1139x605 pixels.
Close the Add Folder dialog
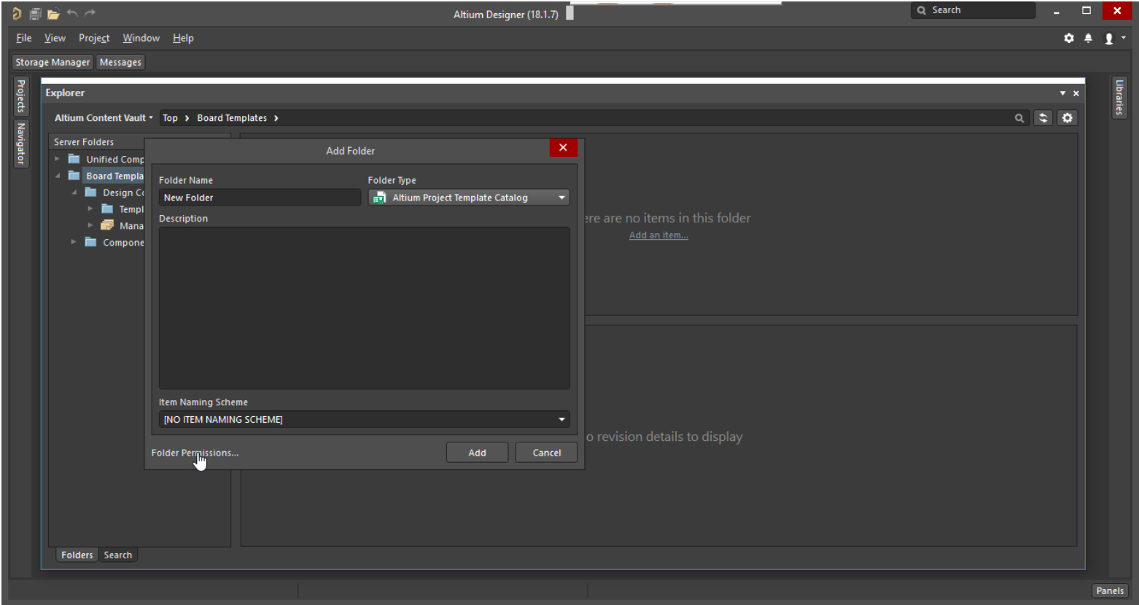563,148
